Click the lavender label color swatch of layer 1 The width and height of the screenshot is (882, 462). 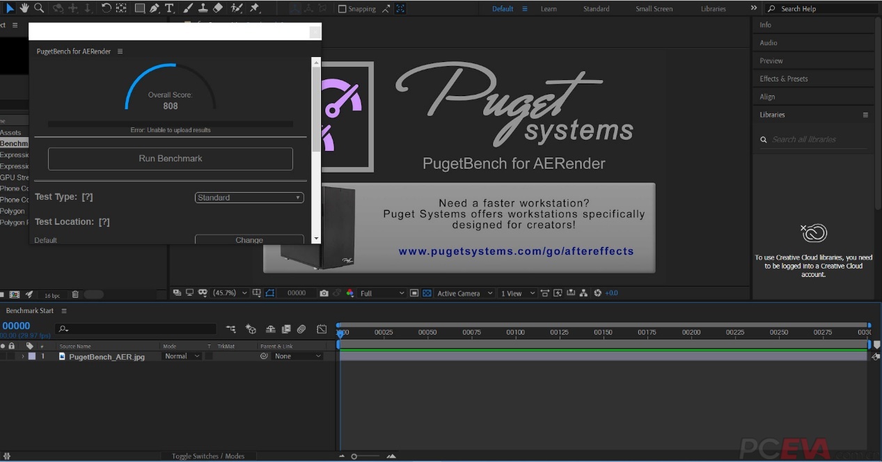32,356
